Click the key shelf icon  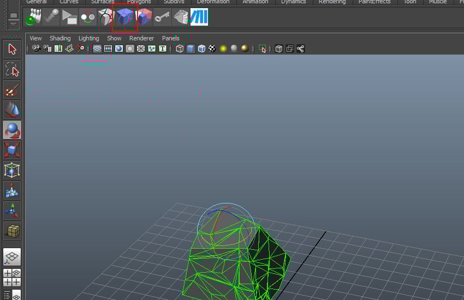(x=162, y=17)
